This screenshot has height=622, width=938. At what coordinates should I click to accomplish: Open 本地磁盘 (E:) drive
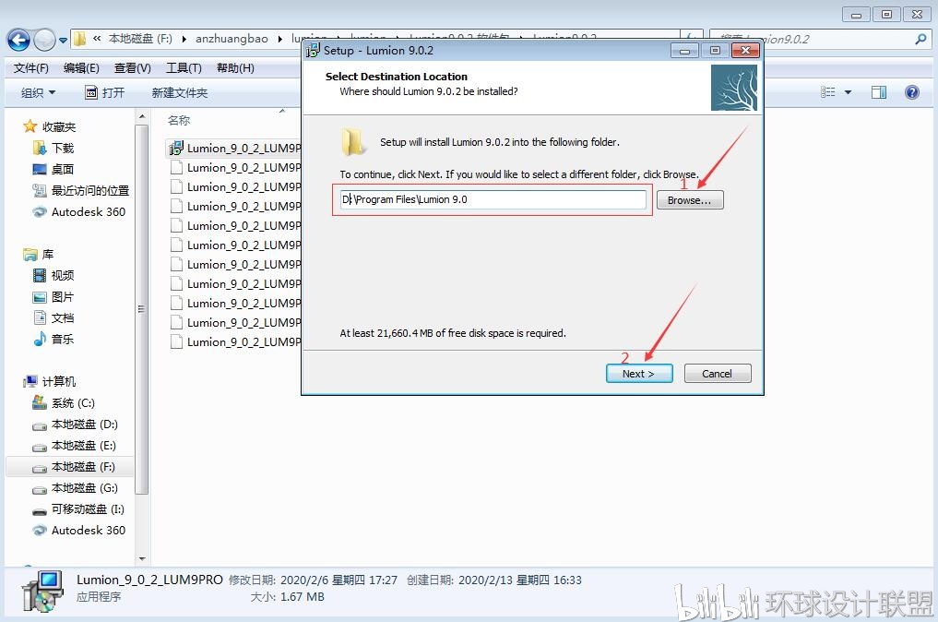coord(83,446)
